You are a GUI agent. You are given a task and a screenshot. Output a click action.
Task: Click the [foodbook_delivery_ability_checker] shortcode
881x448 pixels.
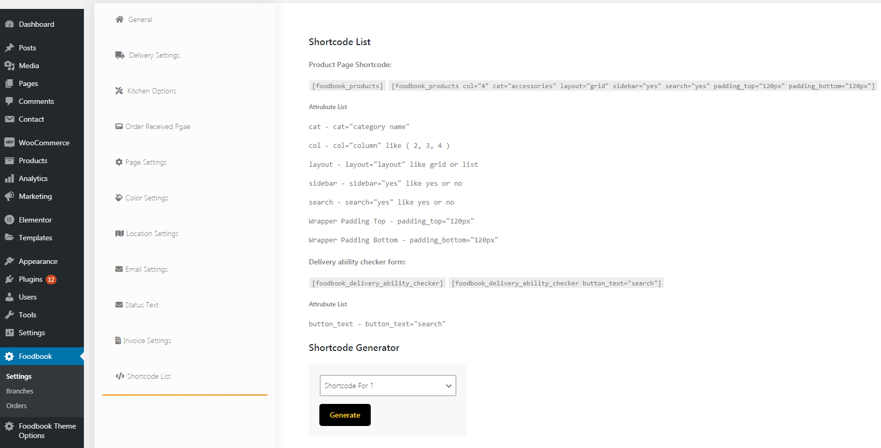tap(378, 283)
